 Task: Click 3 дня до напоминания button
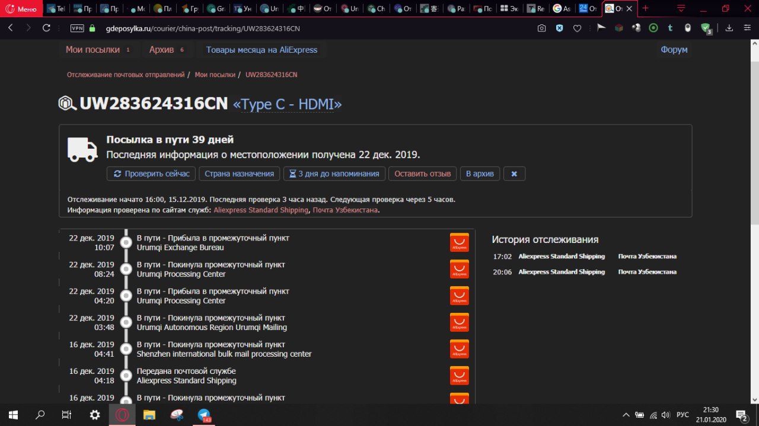pyautogui.click(x=334, y=174)
